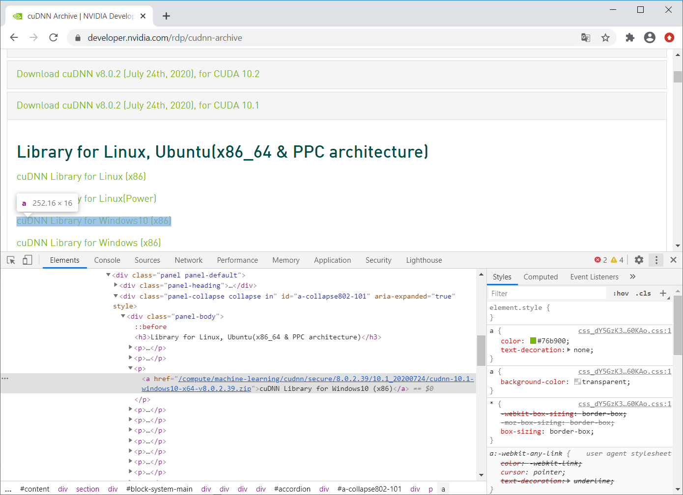Open a new browser tab
The width and height of the screenshot is (683, 495).
coord(166,16)
